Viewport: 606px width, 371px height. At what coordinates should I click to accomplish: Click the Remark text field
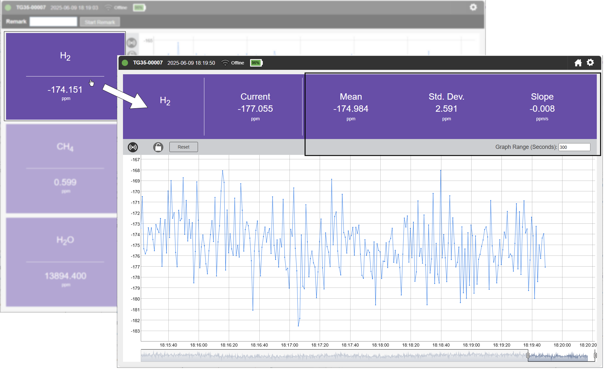pyautogui.click(x=53, y=22)
